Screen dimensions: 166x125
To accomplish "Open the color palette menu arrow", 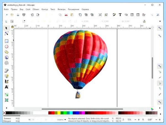I will point(160,114).
